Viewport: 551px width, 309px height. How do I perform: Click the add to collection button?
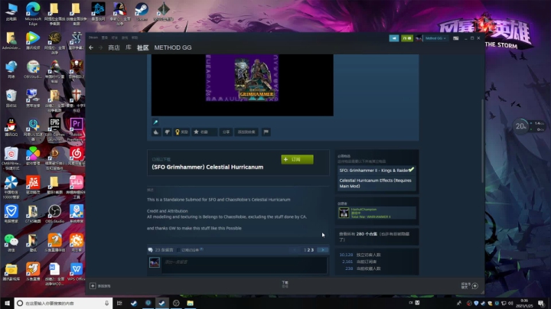246,132
